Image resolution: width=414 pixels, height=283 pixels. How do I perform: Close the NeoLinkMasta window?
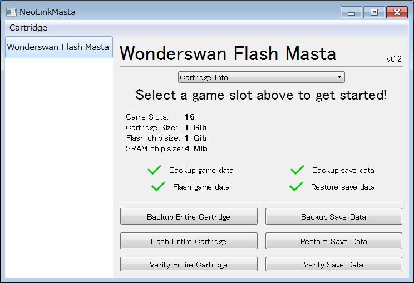tap(397, 12)
